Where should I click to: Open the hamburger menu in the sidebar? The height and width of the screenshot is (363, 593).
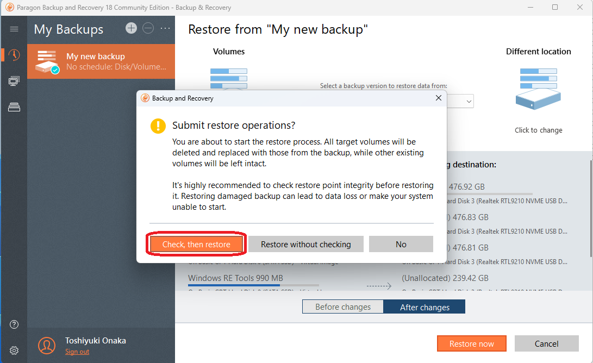[x=14, y=29]
